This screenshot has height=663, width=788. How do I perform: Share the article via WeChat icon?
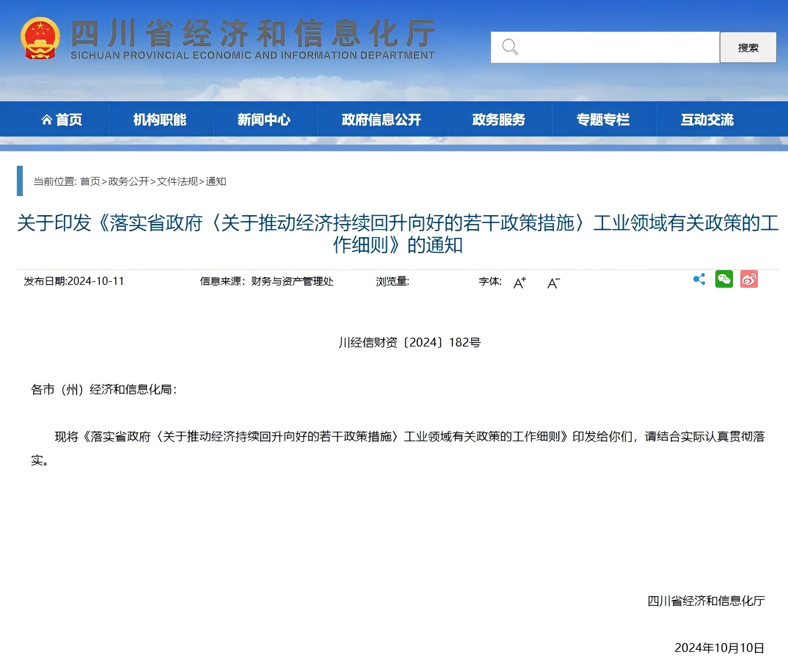(724, 279)
